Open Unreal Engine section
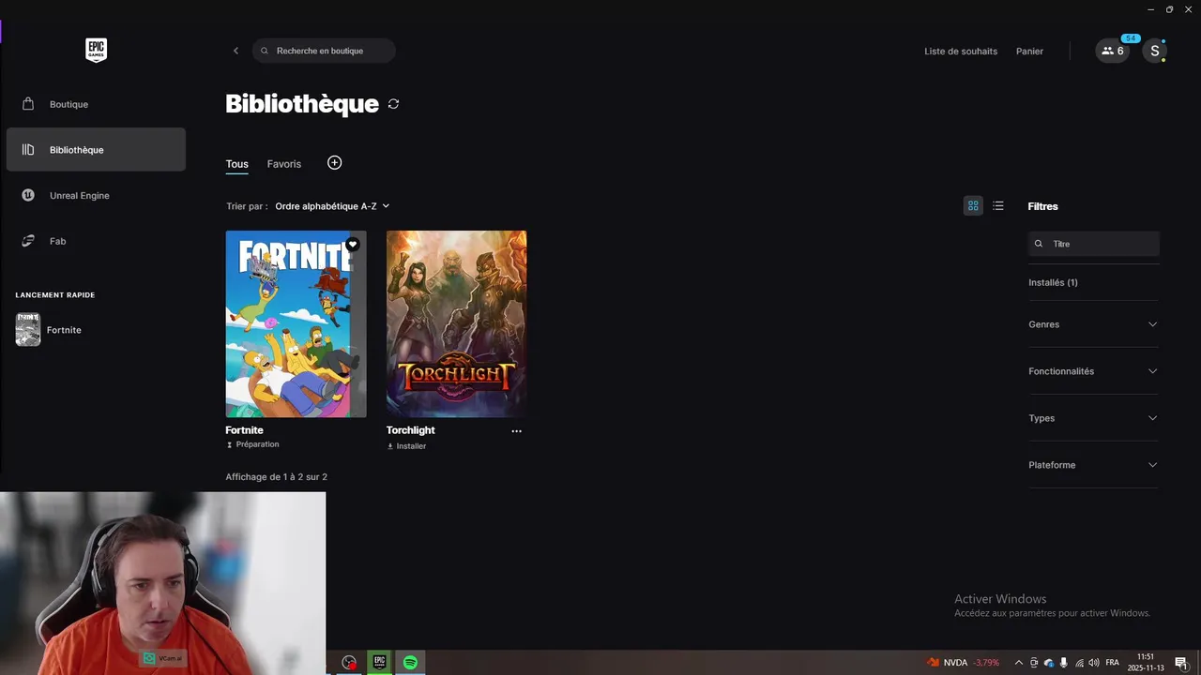1201x675 pixels. coord(96,195)
